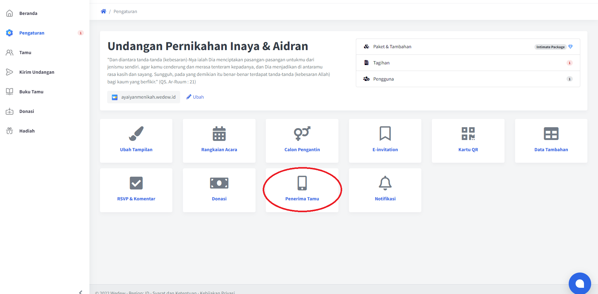598x294 pixels.
Task: Open Donasi sidebar menu item
Action: pos(26,111)
